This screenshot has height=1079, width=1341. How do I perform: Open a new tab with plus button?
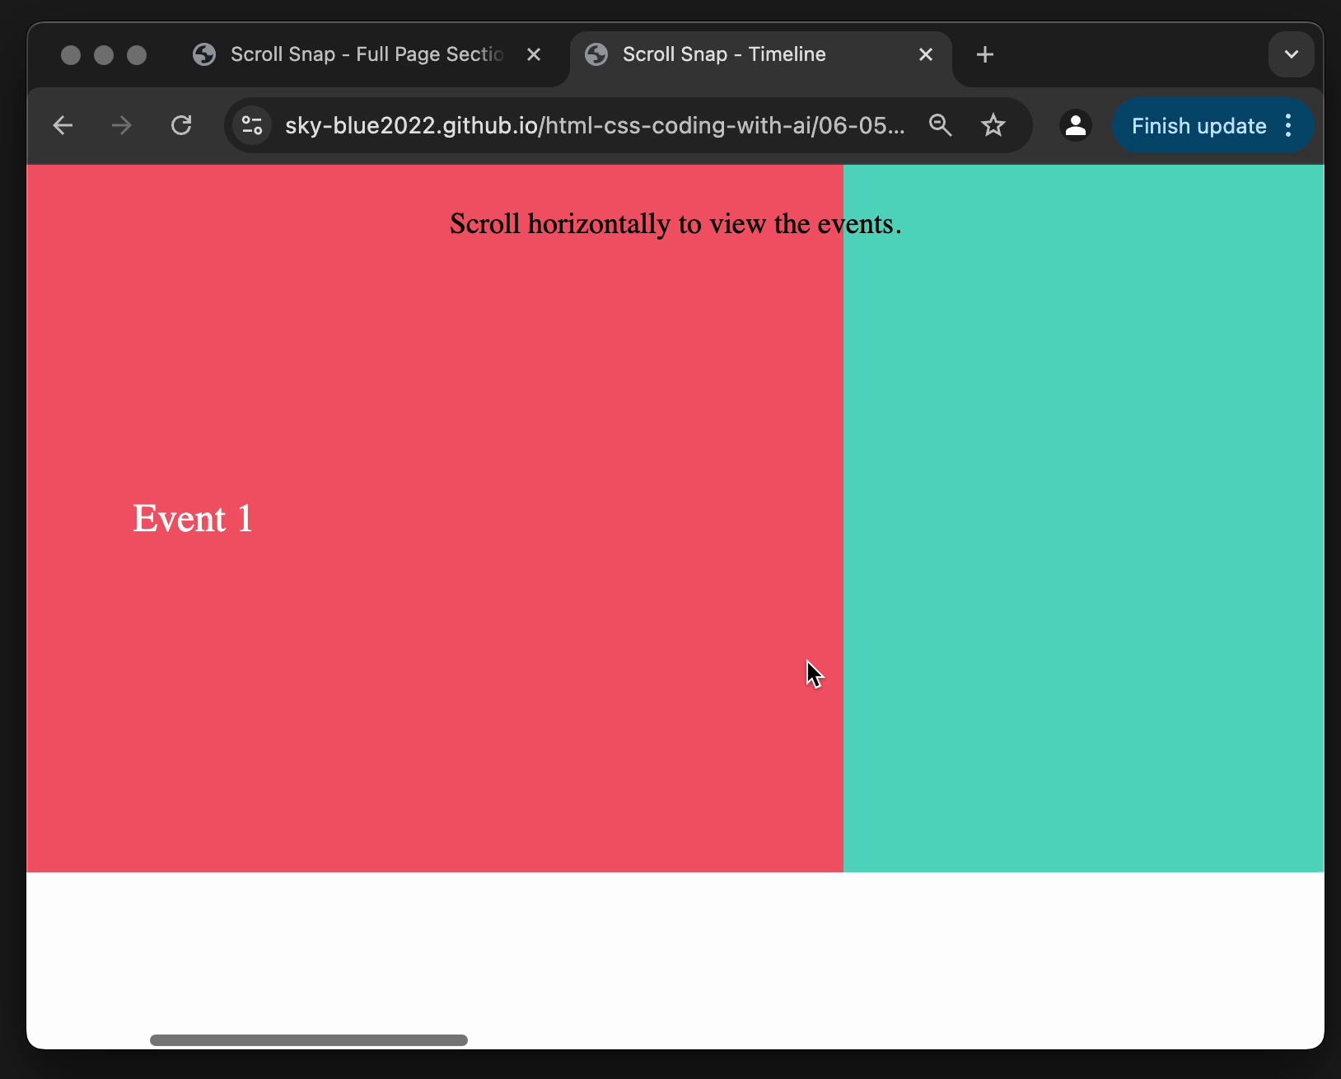pos(984,54)
